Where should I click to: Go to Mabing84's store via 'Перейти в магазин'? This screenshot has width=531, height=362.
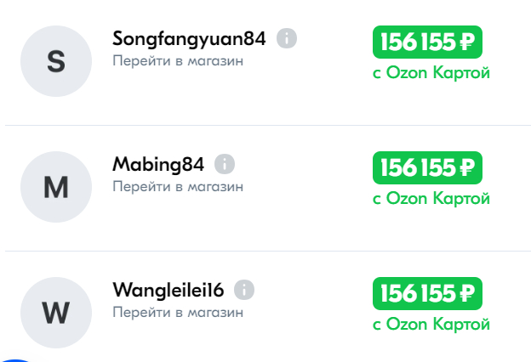point(178,186)
